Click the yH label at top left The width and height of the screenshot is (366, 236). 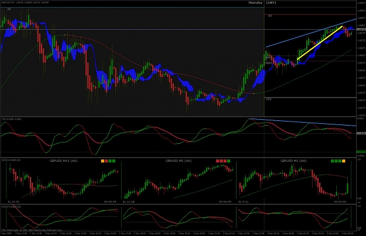[x=9, y=9]
